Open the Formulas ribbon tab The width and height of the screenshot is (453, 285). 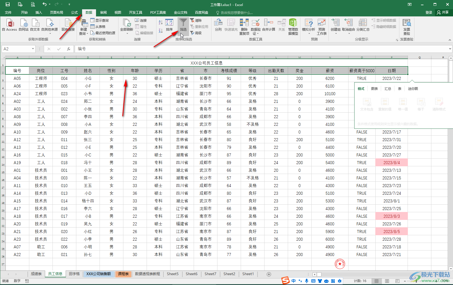tap(74, 12)
